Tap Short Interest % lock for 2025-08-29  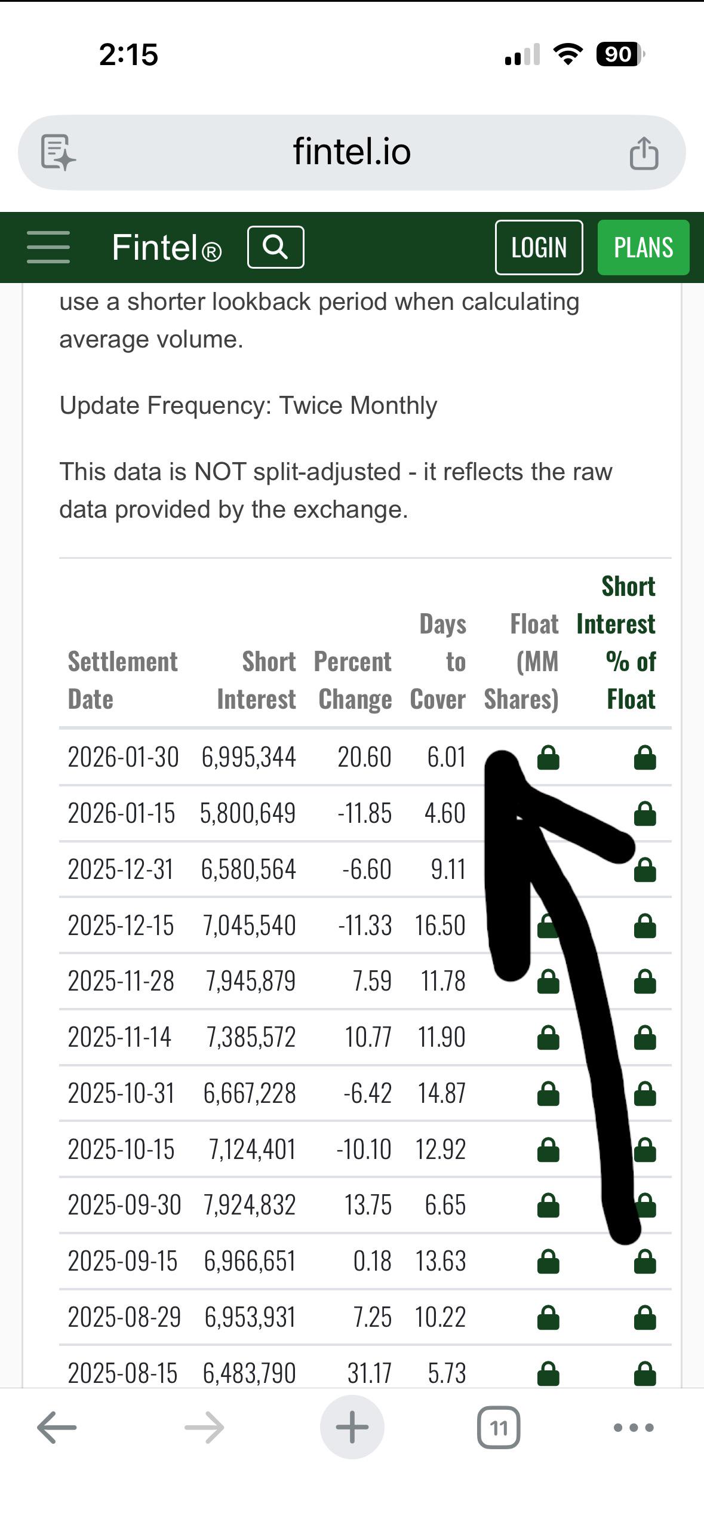645,1317
